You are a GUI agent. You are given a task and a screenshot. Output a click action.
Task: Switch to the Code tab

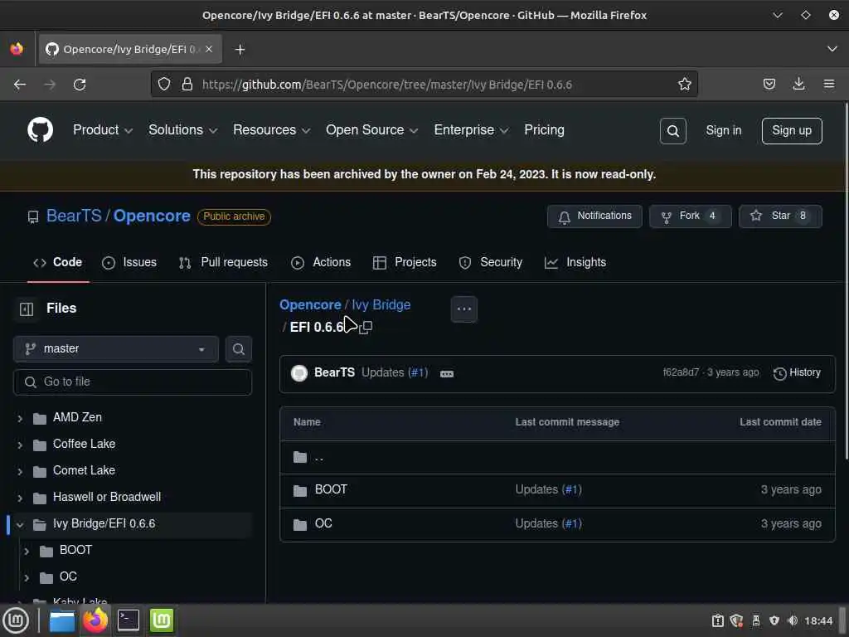coord(58,263)
